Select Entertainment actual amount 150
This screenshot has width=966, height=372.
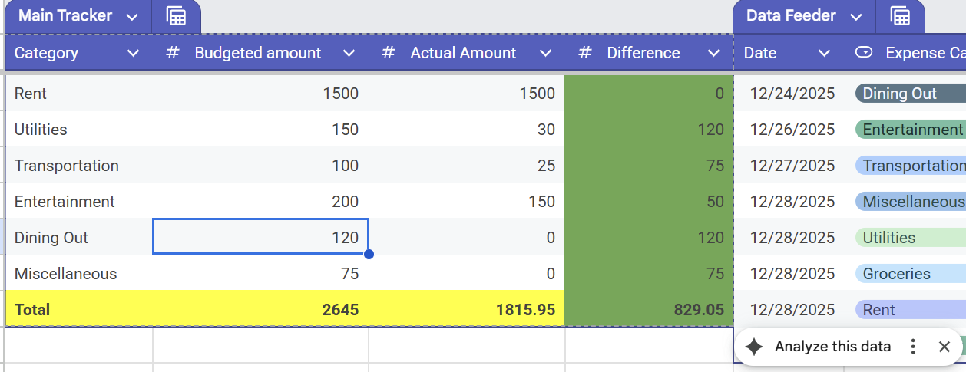coord(467,202)
